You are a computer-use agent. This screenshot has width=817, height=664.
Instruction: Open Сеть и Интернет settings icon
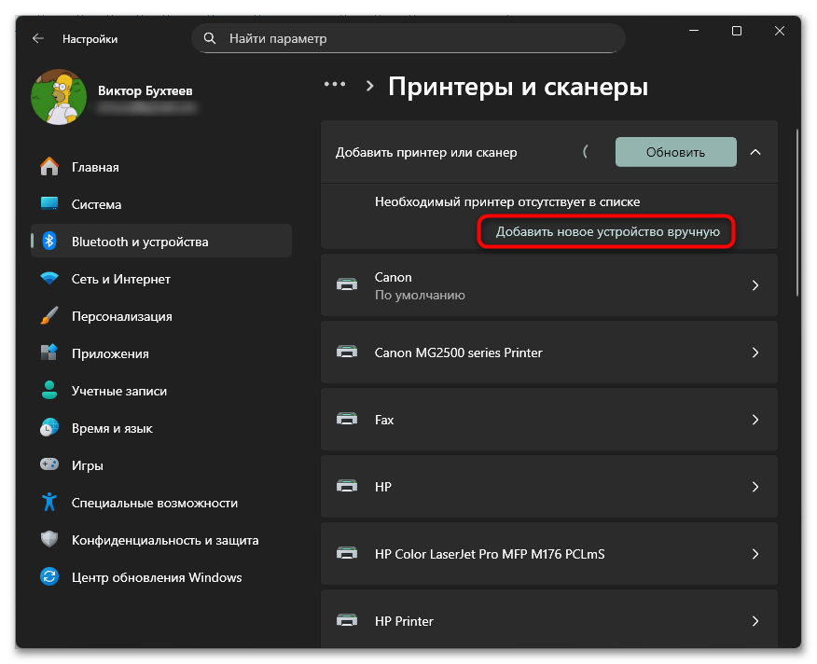tap(51, 278)
